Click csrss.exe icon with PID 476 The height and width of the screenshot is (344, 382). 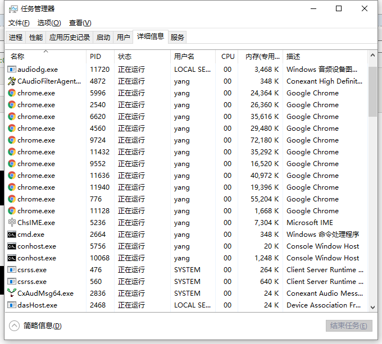click(12, 270)
